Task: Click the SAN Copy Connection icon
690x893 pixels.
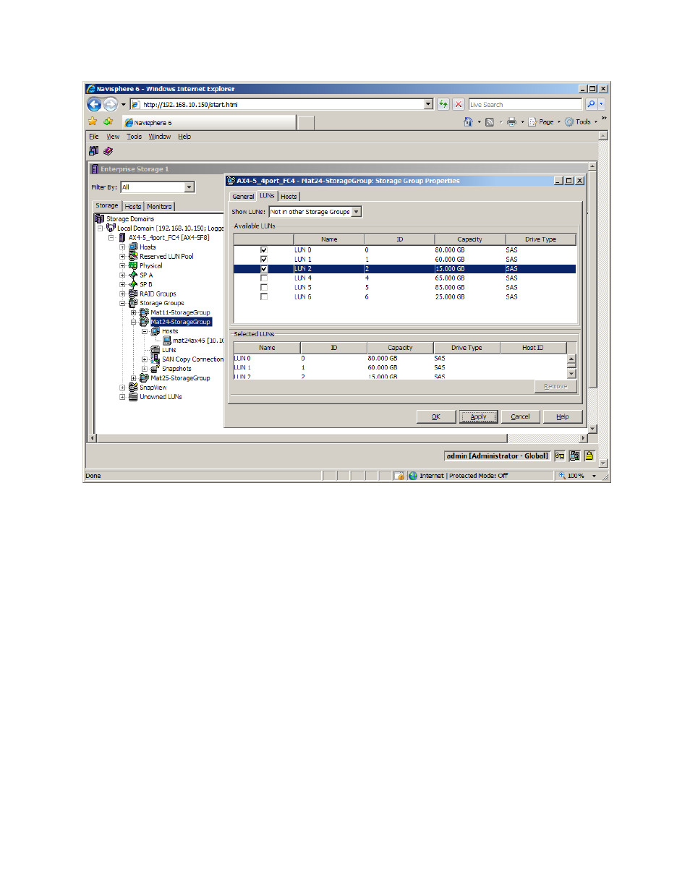Action: 156,359
